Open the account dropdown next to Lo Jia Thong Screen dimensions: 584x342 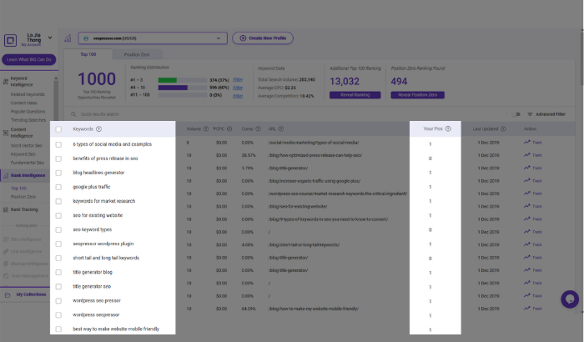pyautogui.click(x=50, y=38)
